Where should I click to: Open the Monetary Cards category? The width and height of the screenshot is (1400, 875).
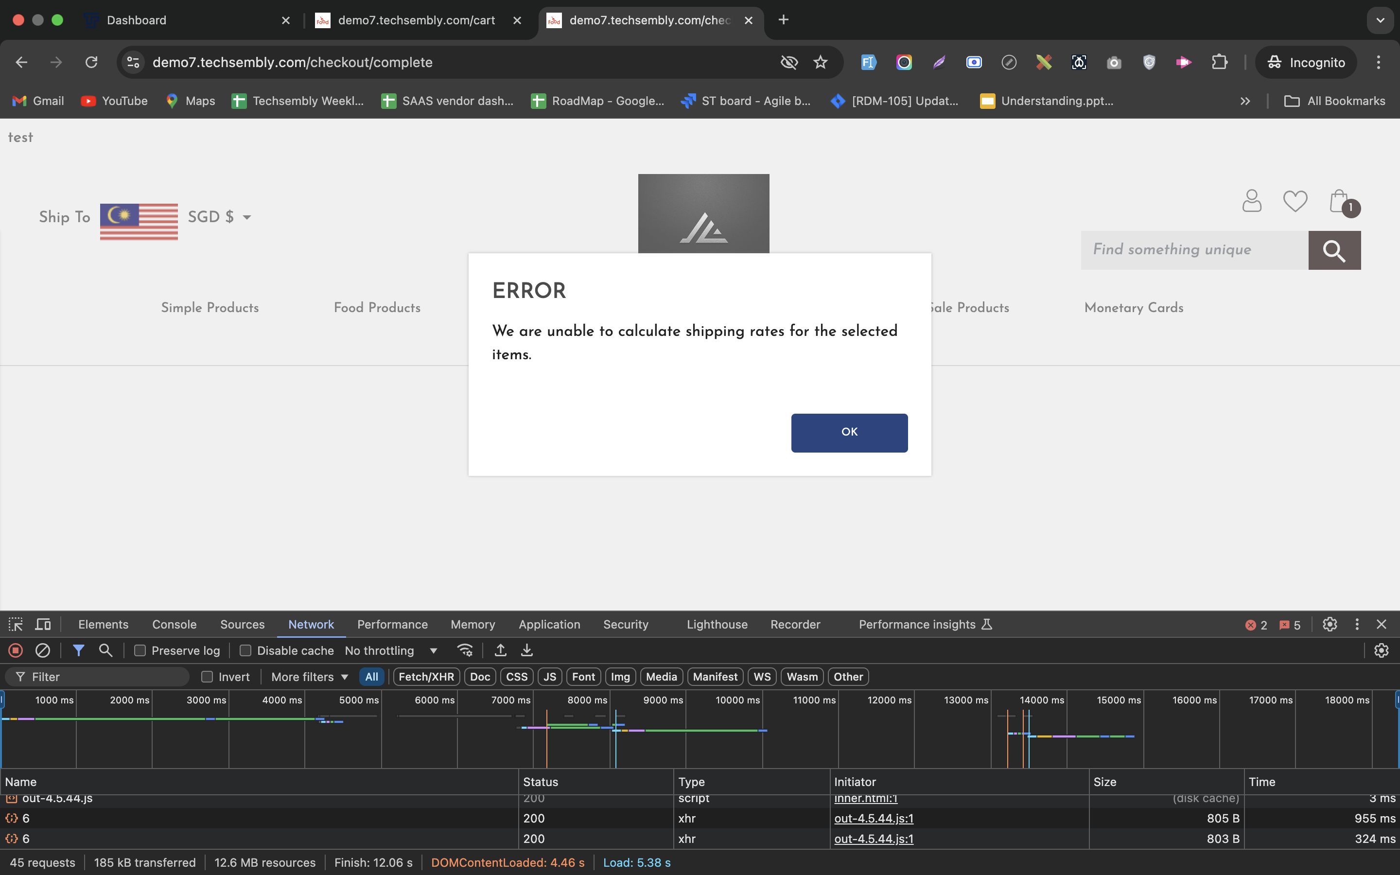pos(1134,307)
